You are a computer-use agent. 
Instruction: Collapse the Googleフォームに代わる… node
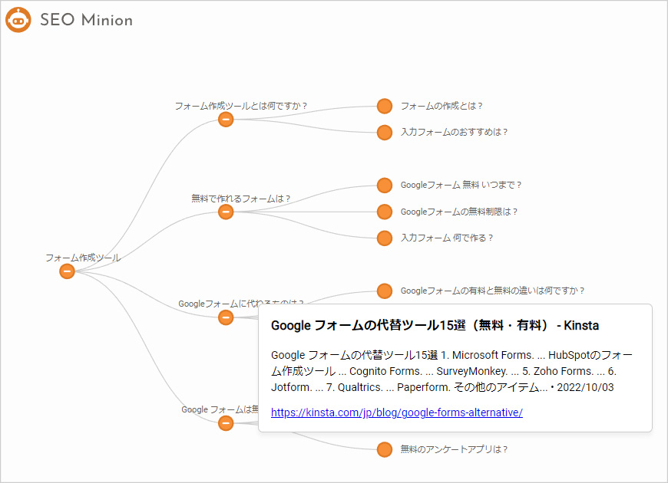click(x=226, y=317)
